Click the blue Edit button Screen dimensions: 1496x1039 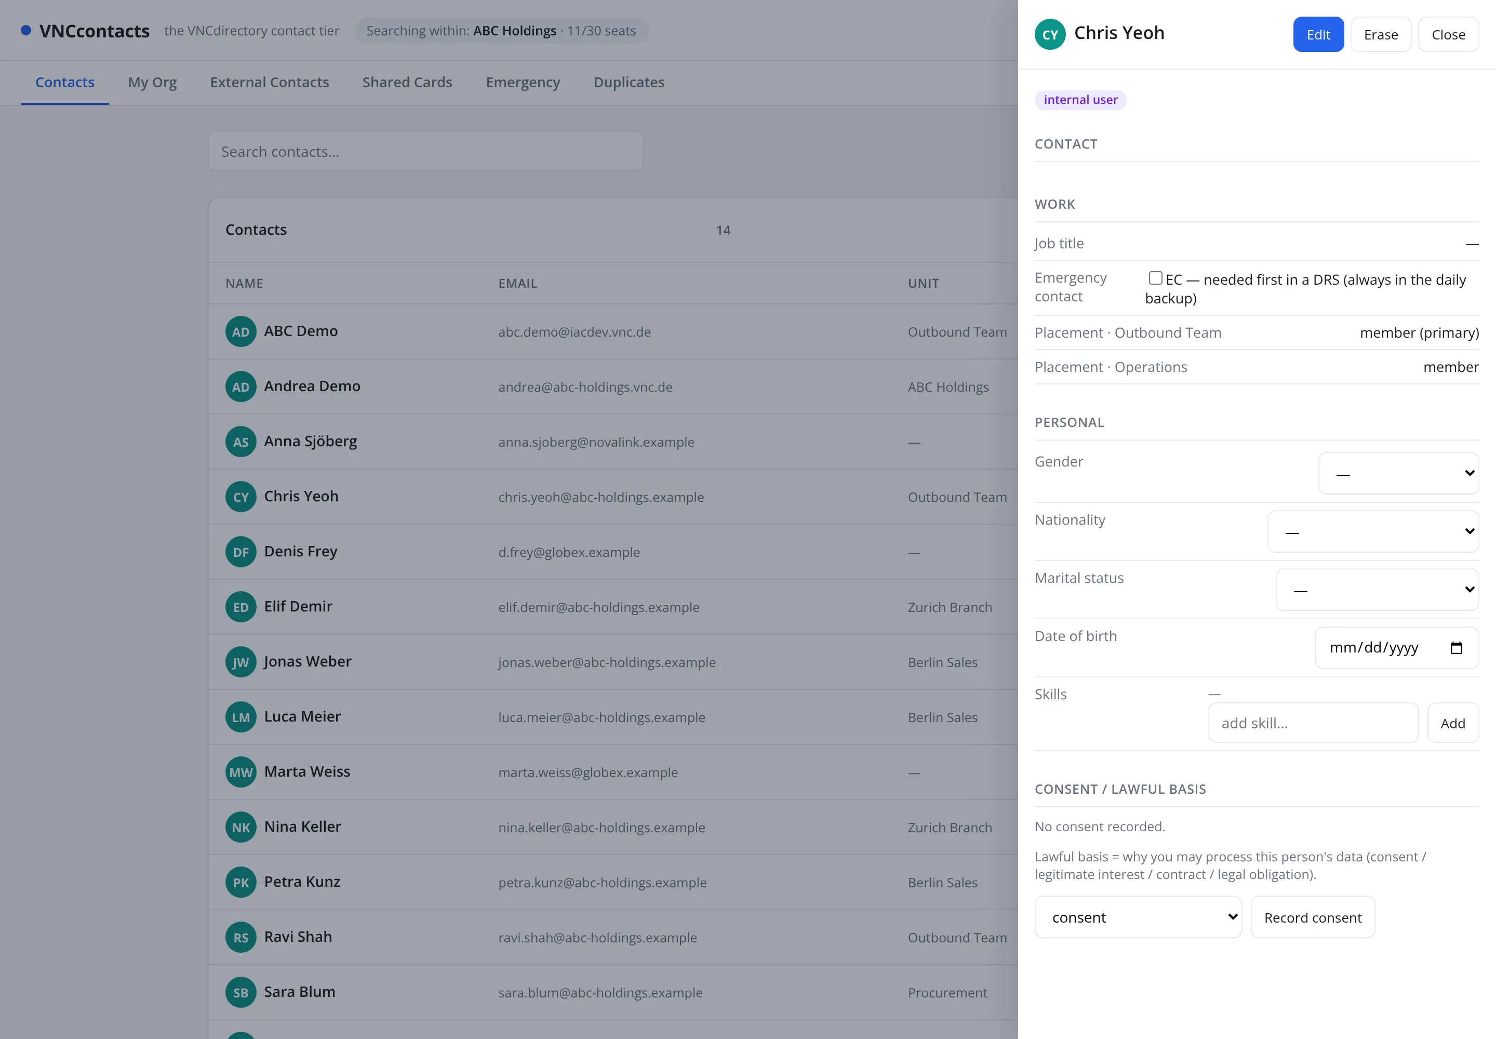pos(1318,34)
